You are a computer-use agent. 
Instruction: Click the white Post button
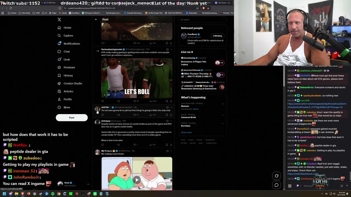pos(72,118)
